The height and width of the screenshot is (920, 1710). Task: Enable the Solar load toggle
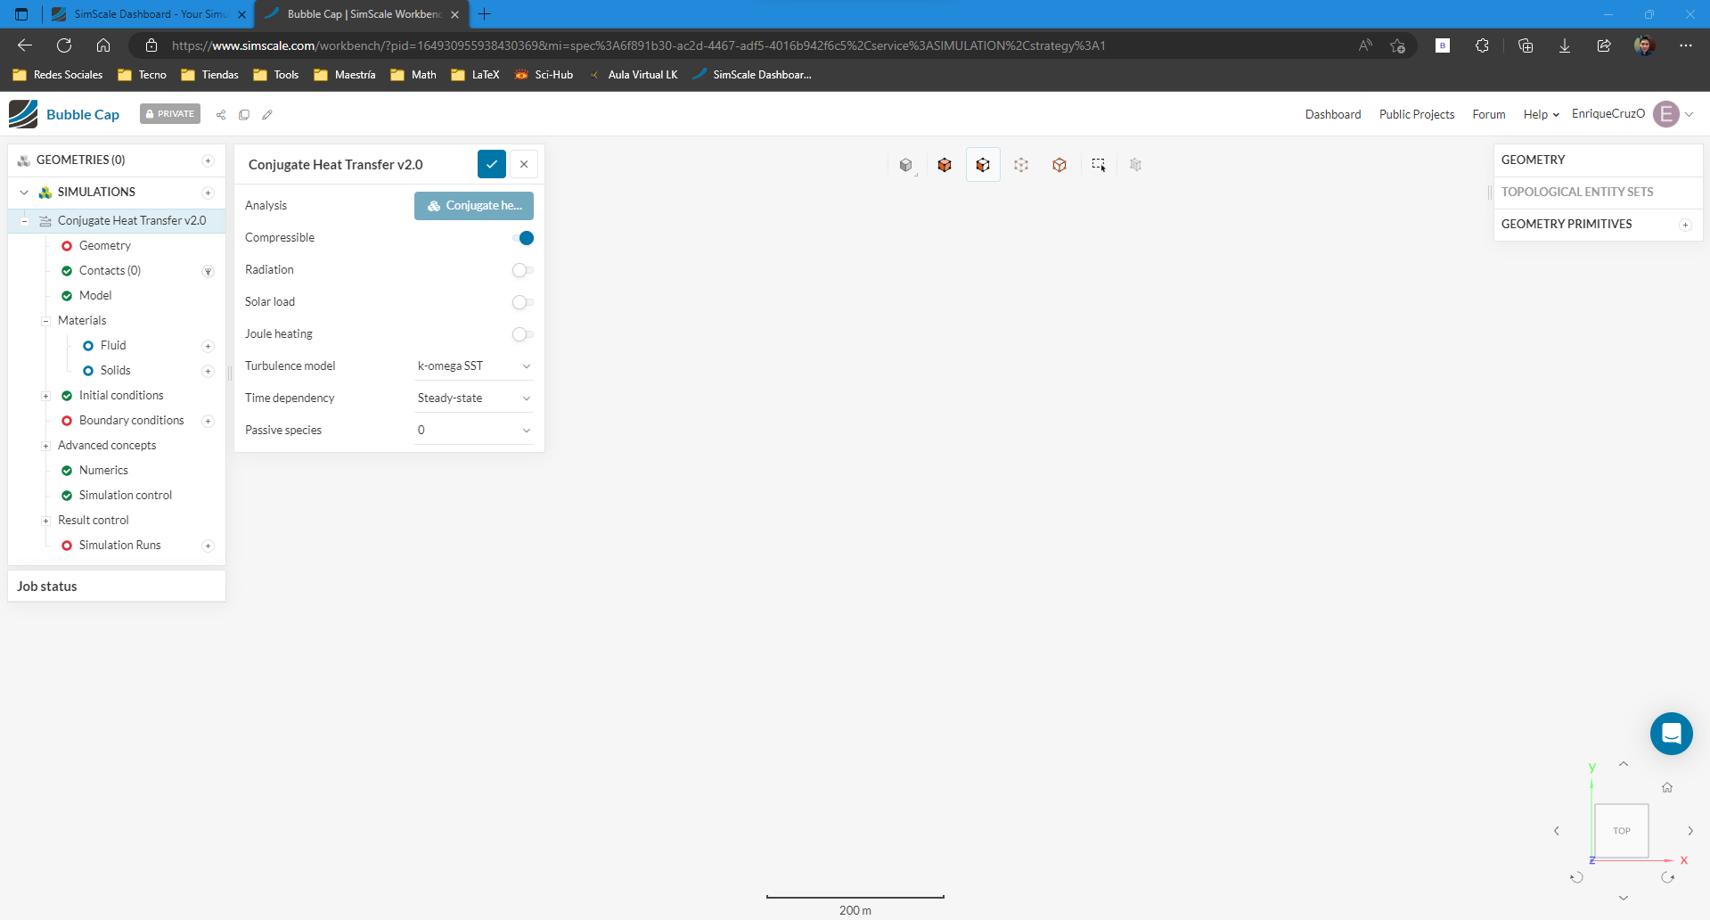(523, 302)
